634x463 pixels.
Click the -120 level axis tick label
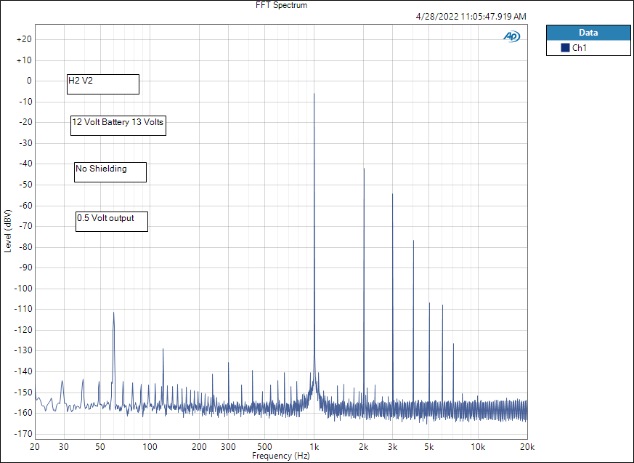coord(23,330)
